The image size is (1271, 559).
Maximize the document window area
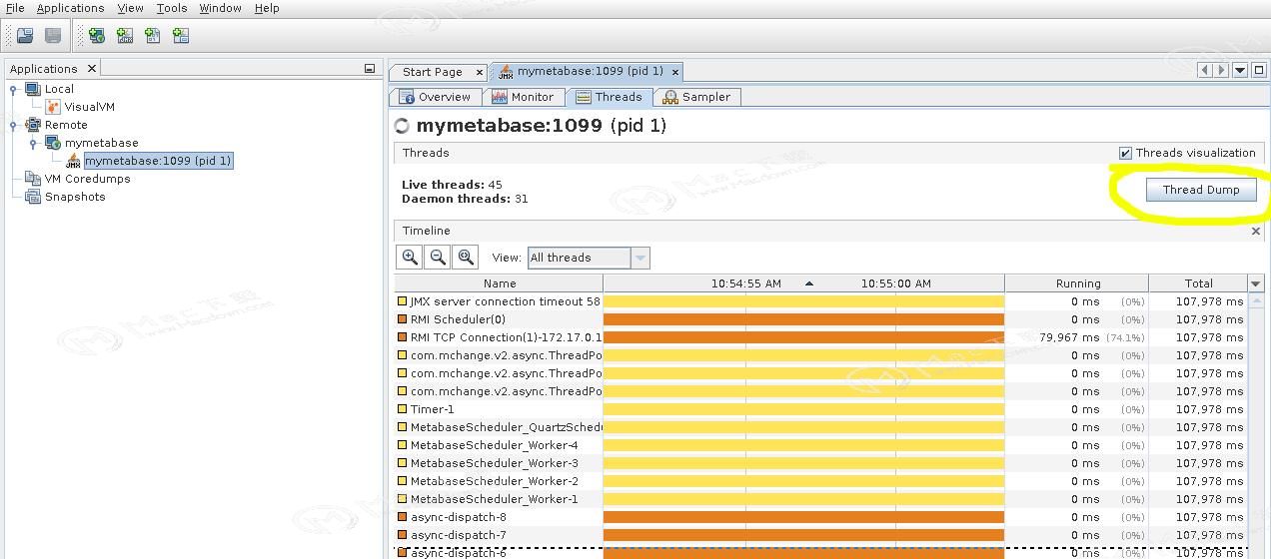point(1257,70)
